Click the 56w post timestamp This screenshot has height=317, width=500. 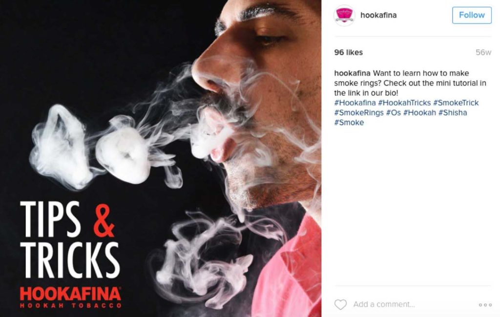(x=483, y=52)
